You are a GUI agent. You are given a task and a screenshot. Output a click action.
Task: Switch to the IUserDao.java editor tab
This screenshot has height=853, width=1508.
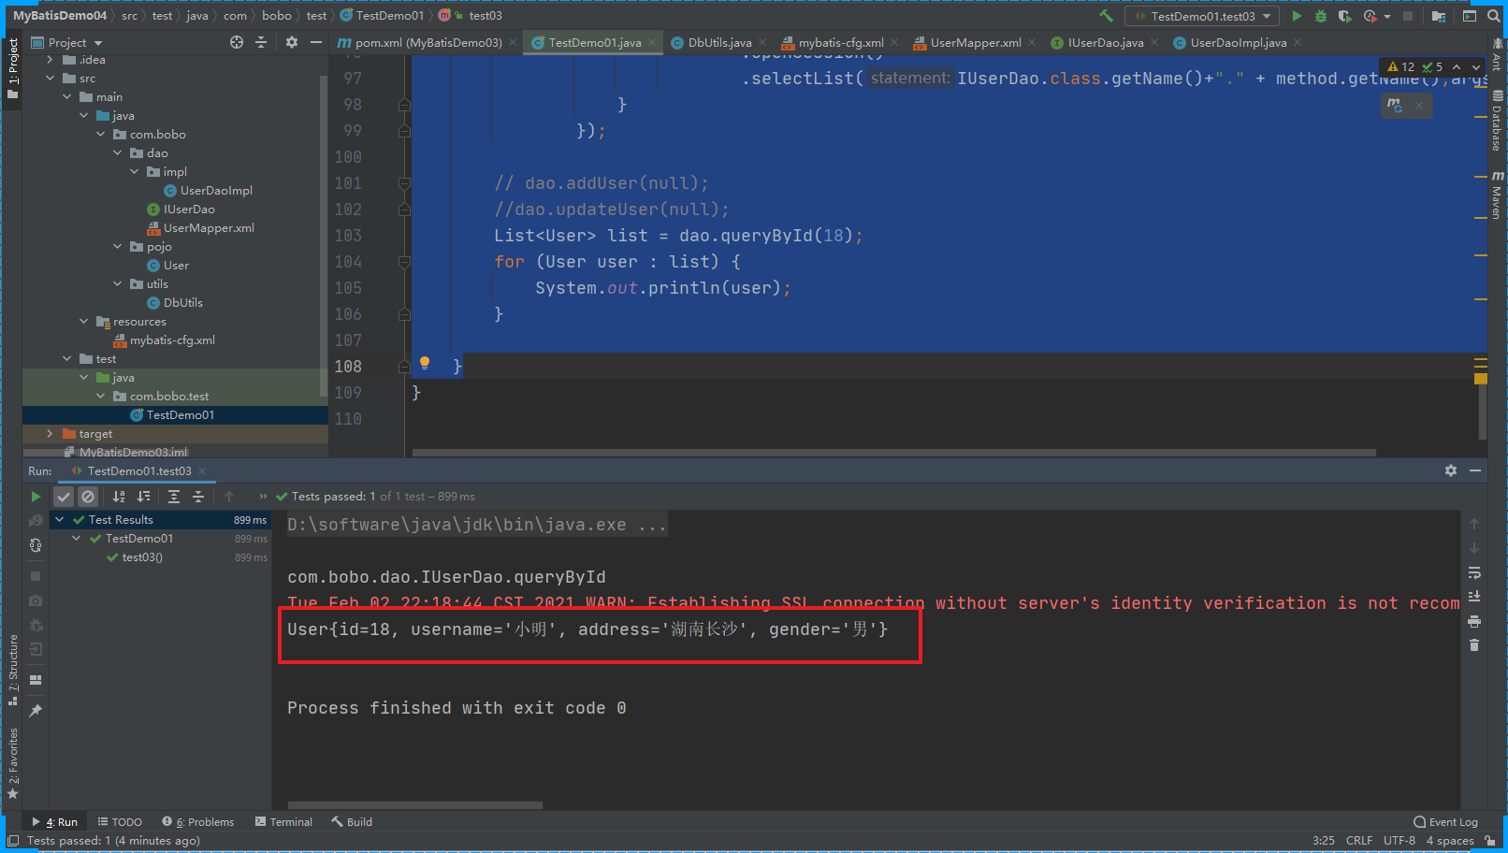(1105, 42)
